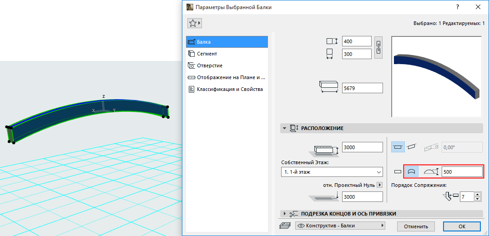Select the straight beam shape icon
This screenshot has width=489, height=236.
tap(397, 171)
